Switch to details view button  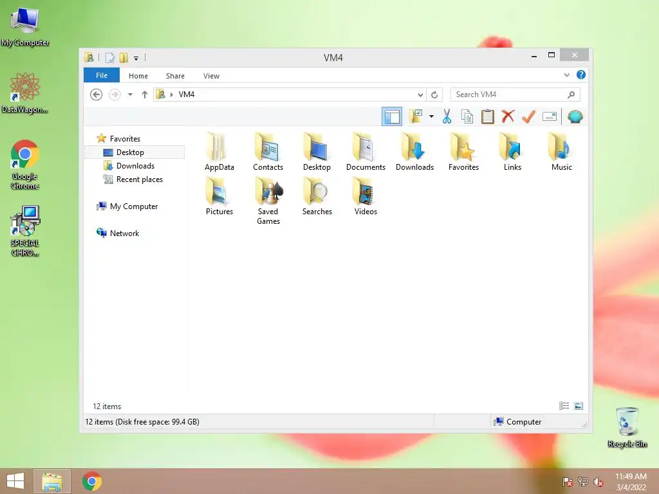pos(564,406)
